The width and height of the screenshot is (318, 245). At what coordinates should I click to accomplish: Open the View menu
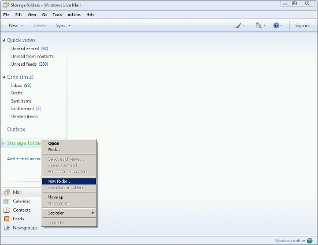coord(32,15)
